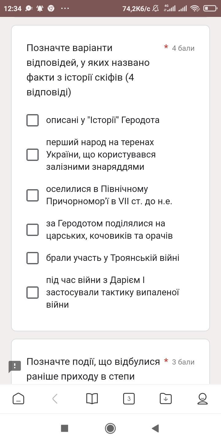Open the bookmarks book icon
221x443 pixels.
tap(92, 399)
